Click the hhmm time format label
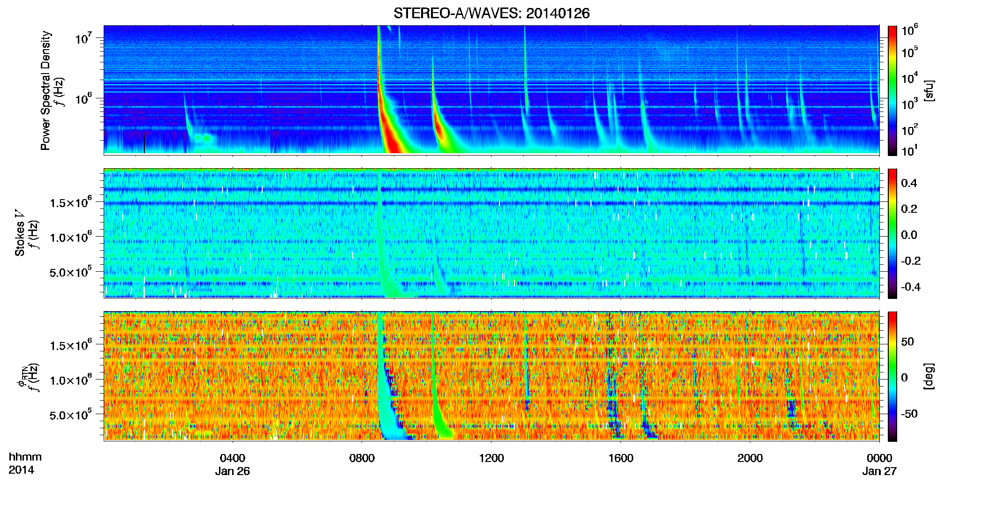 (x=25, y=457)
